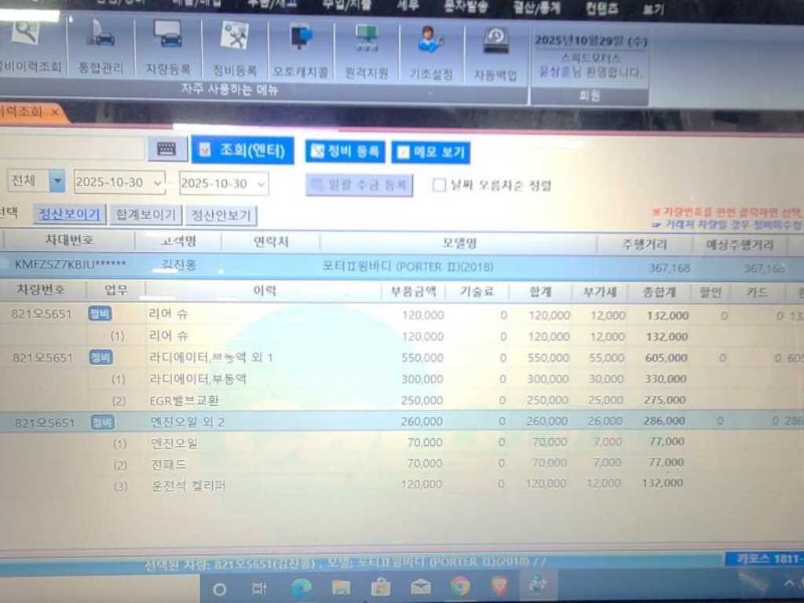The height and width of the screenshot is (603, 804).
Task: Expand the 전체 dropdown
Action: click(x=57, y=181)
